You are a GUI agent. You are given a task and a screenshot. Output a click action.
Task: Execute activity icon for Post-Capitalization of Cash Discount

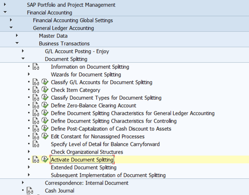point(45,129)
